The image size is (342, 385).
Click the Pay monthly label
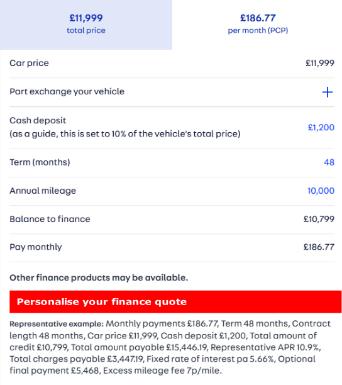[36, 247]
